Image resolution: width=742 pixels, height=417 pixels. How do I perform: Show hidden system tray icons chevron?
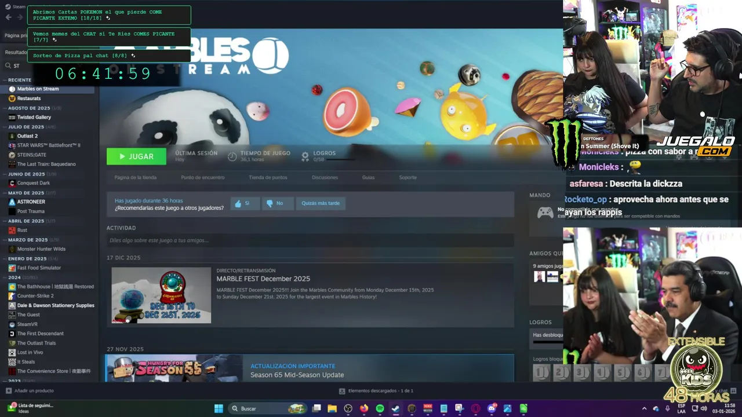644,408
